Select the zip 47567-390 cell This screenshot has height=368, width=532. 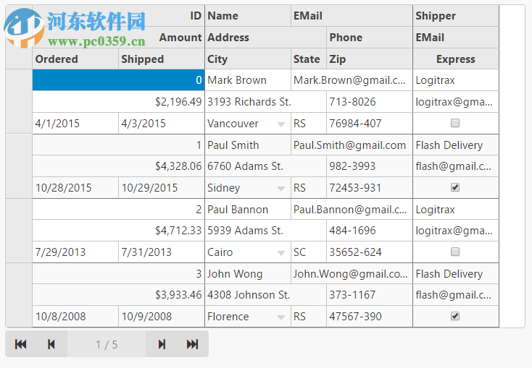tap(370, 316)
